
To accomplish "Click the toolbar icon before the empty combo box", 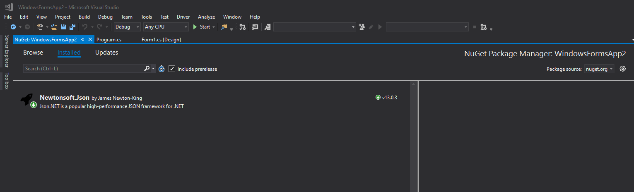I will 268,27.
